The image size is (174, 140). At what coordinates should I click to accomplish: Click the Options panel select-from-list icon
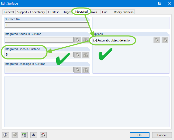click(x=165, y=40)
